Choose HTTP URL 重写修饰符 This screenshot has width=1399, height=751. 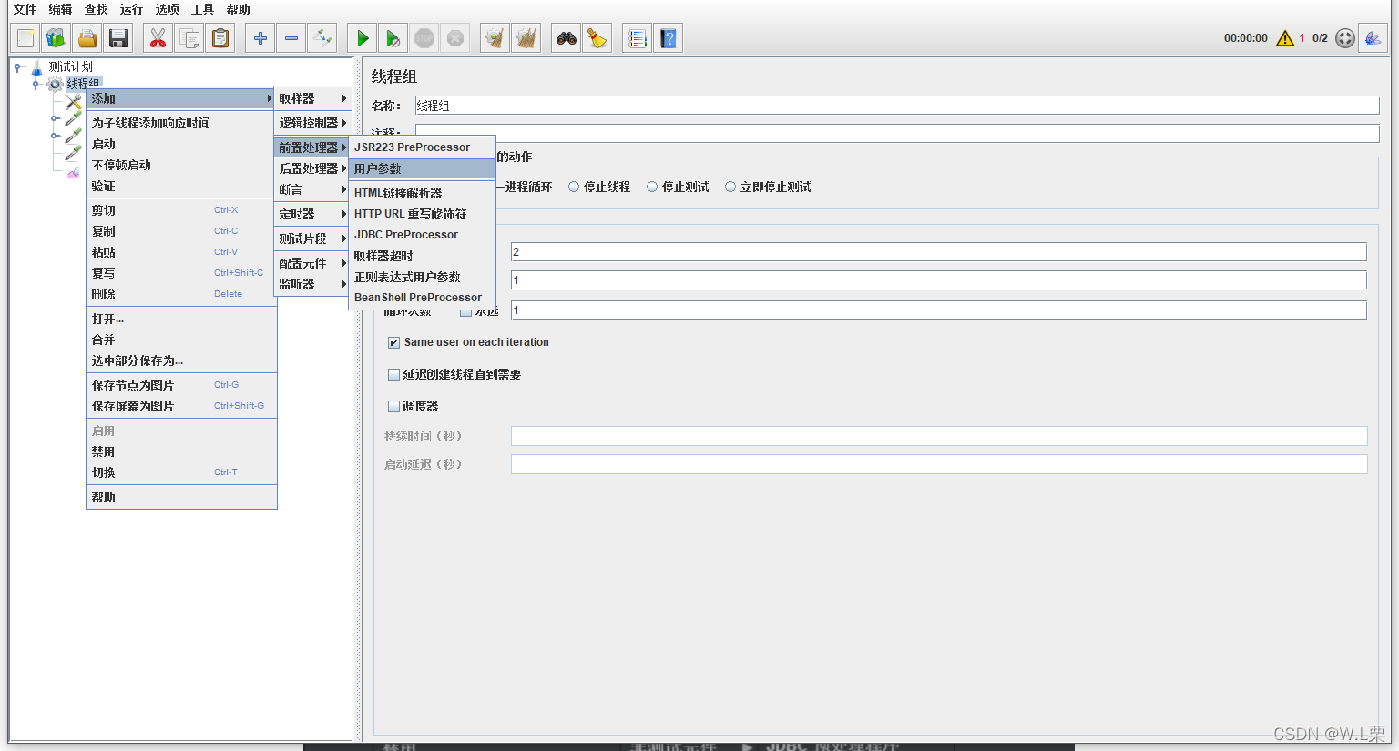pyautogui.click(x=423, y=214)
